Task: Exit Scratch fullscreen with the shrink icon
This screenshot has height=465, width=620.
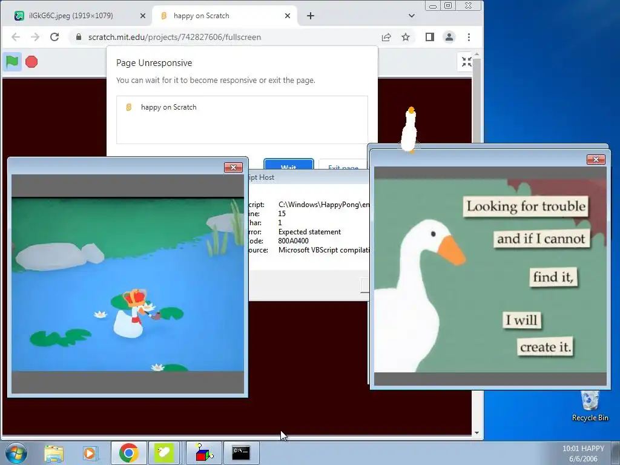Action: click(x=466, y=62)
